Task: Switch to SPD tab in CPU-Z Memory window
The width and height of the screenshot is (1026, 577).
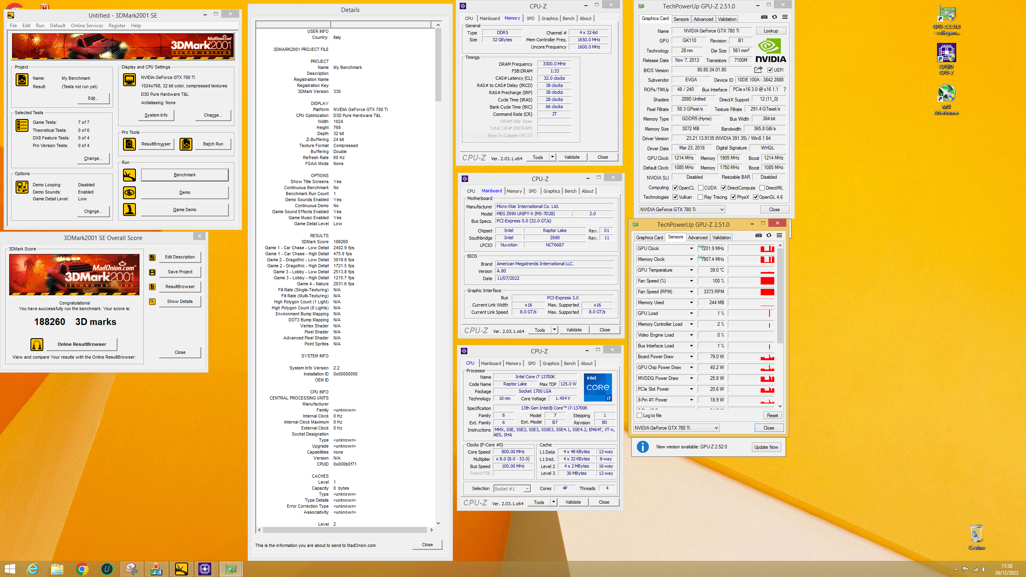Action: (530, 18)
